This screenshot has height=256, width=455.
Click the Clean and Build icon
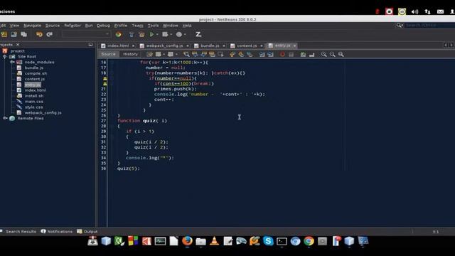(x=141, y=35)
